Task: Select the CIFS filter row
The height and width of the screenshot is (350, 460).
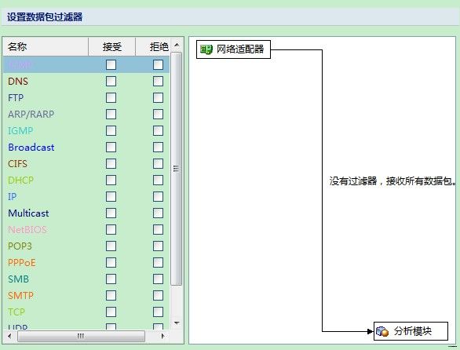Action: click(86, 163)
